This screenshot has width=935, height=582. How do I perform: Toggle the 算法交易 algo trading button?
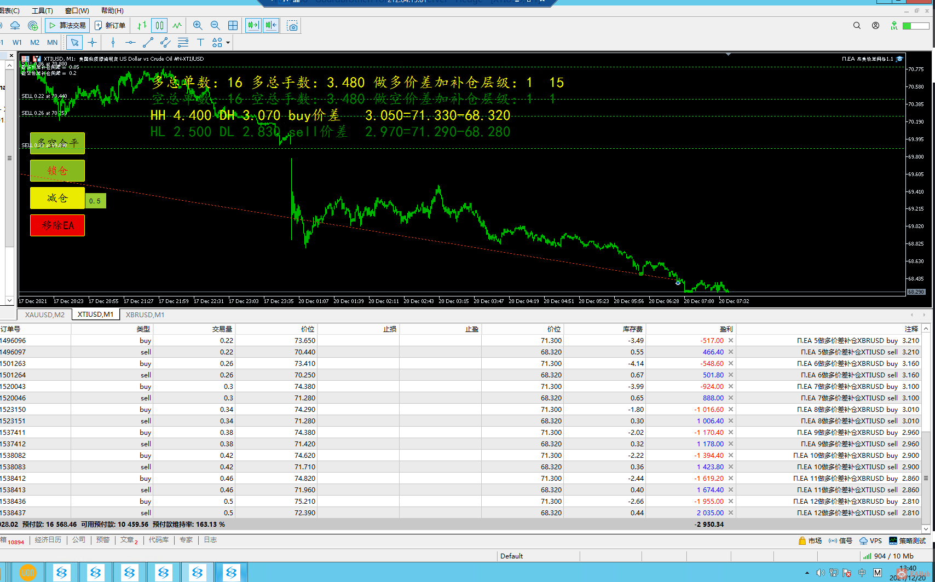[67, 26]
